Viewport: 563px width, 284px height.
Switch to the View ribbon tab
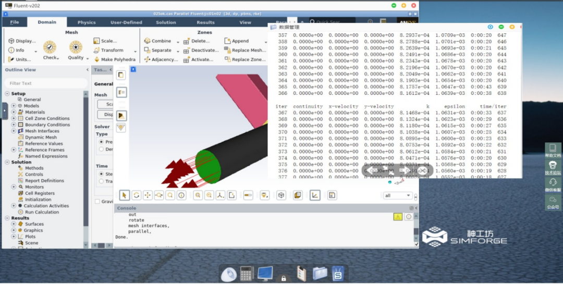pos(245,22)
